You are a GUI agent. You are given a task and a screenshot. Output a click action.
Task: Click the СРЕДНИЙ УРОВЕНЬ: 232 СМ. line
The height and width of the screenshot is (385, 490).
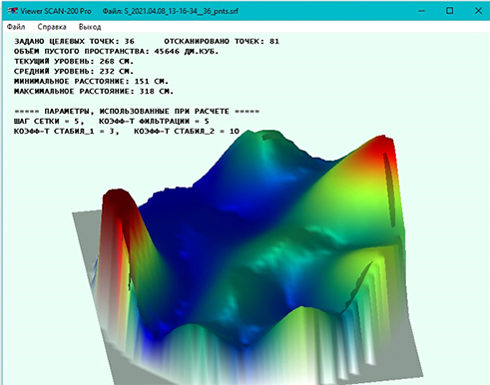[x=74, y=71]
